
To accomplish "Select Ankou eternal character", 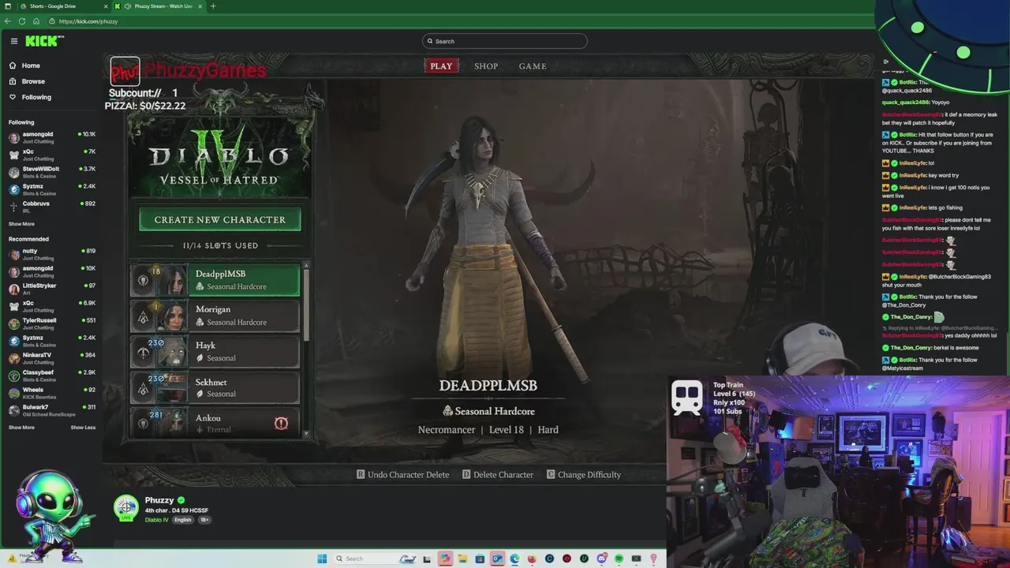I will (215, 422).
